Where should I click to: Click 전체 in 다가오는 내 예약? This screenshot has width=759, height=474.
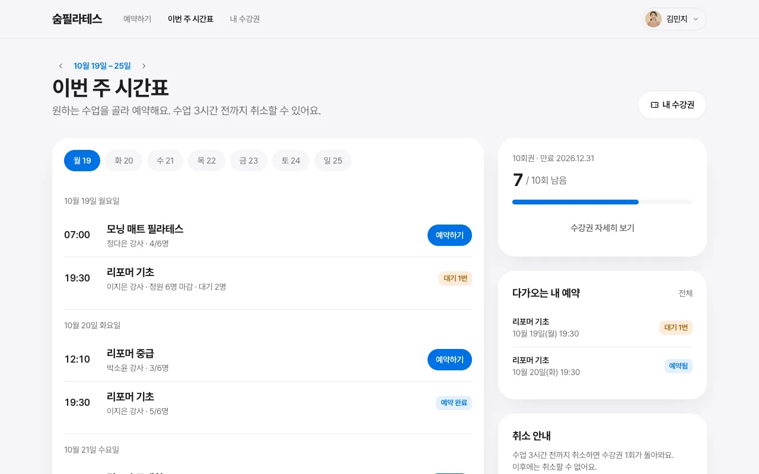(x=685, y=293)
